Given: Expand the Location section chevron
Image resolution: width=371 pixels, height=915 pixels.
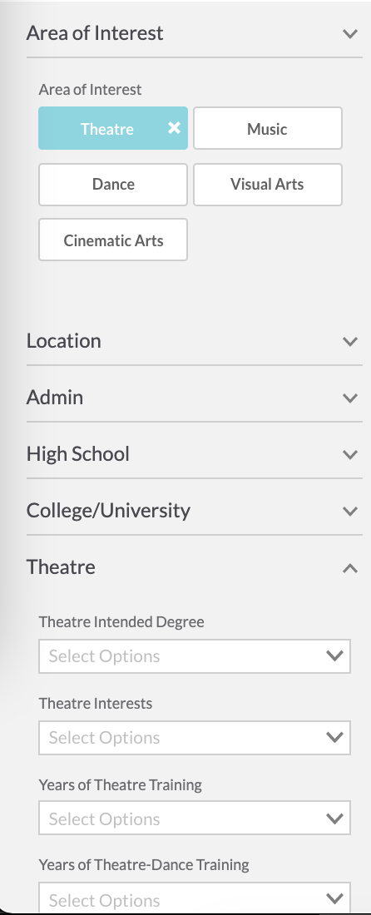Looking at the screenshot, I should pos(350,341).
